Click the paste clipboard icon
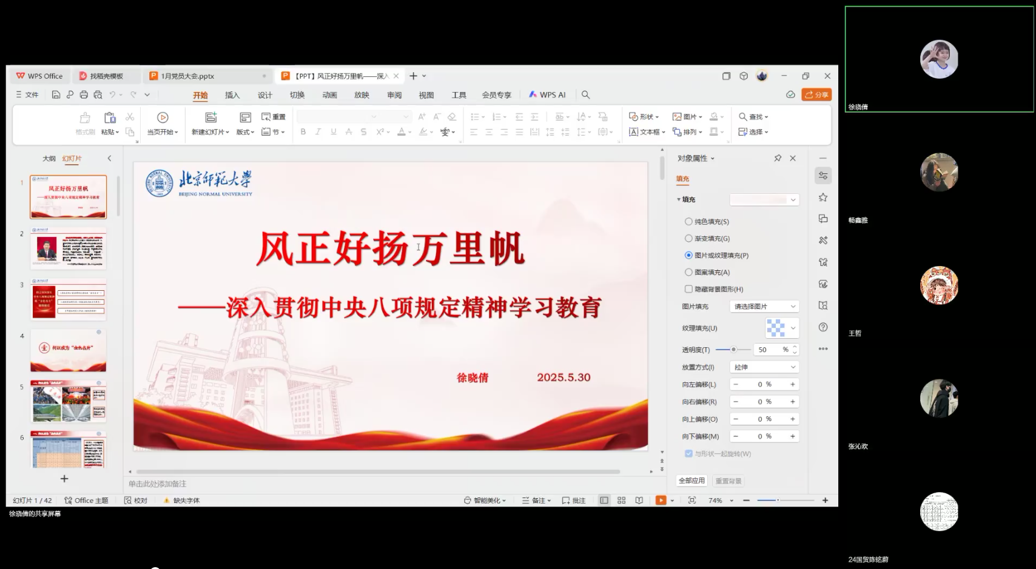Screen dimensions: 1036x569 pos(110,118)
